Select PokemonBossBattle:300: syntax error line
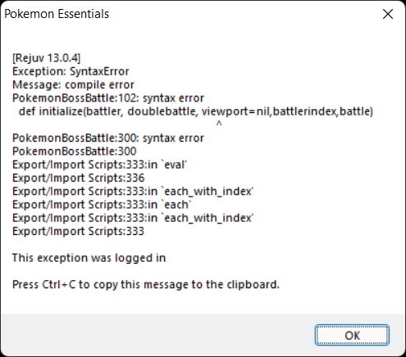406x357 pixels. pos(108,138)
